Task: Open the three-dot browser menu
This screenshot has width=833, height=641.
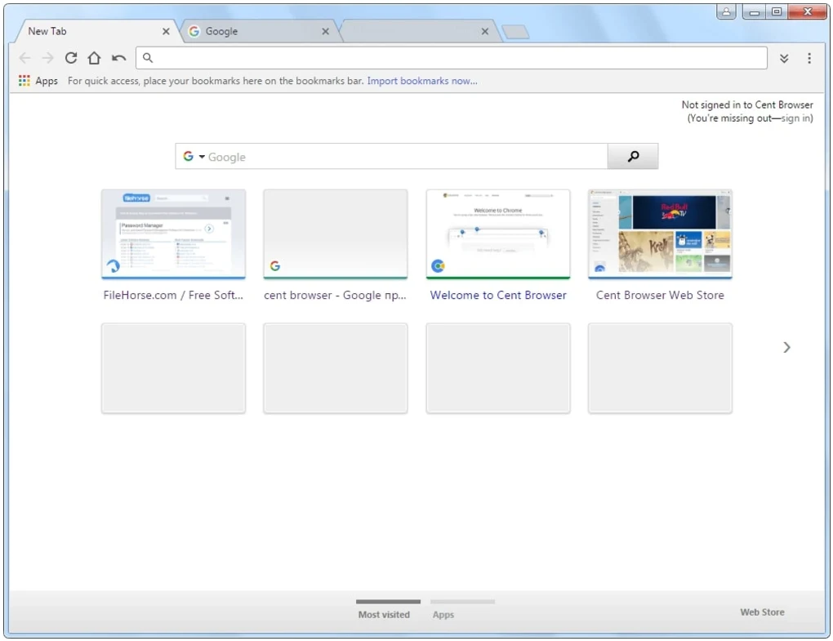Action: [808, 58]
